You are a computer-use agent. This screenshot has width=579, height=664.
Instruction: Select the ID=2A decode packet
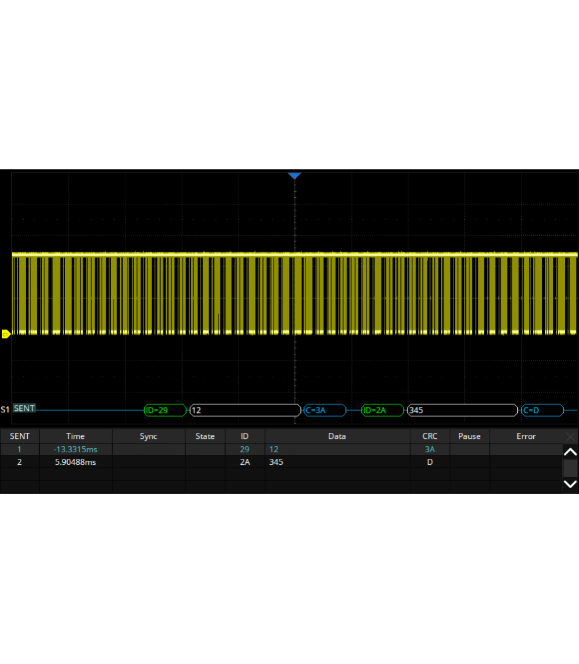[x=382, y=410]
